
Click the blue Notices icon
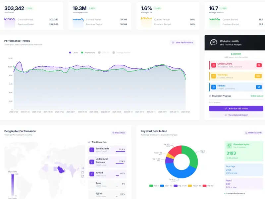(x=213, y=87)
